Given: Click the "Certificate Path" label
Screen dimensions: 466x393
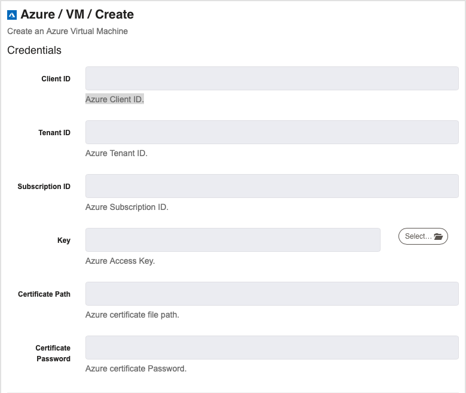Looking at the screenshot, I should tap(44, 294).
